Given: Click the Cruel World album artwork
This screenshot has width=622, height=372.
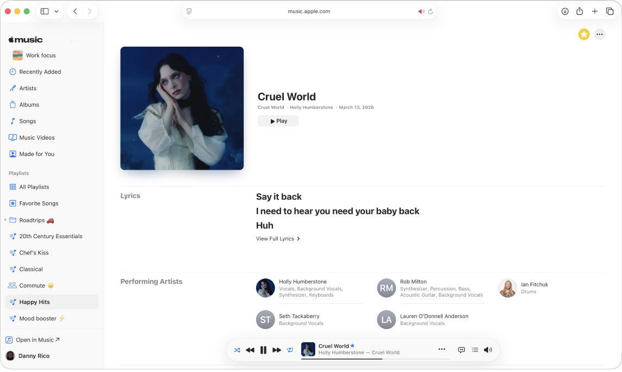Looking at the screenshot, I should (x=182, y=108).
